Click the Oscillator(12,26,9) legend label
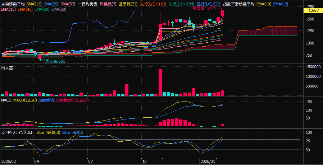This screenshot has height=165, width=323. [72, 100]
